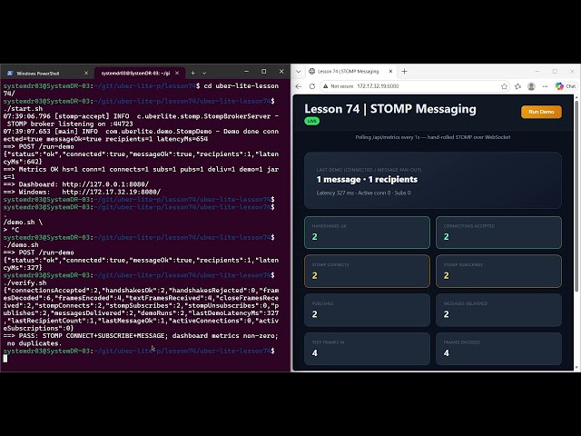Click the 'Latency 327 ms' line

coord(363,193)
